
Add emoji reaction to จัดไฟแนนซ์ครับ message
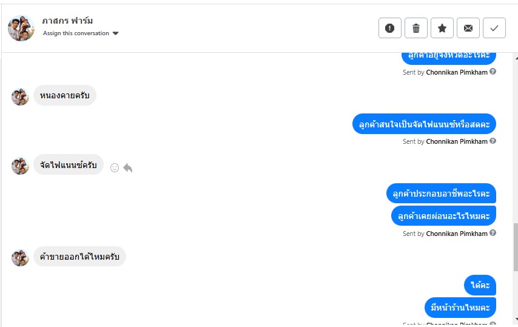pyautogui.click(x=115, y=168)
